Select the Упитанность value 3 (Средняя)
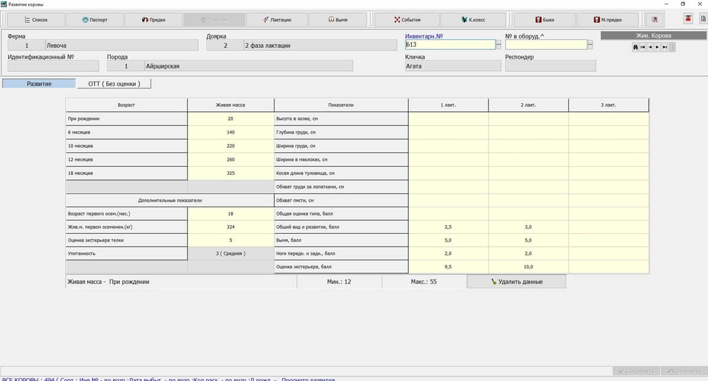708x381 pixels. (231, 253)
